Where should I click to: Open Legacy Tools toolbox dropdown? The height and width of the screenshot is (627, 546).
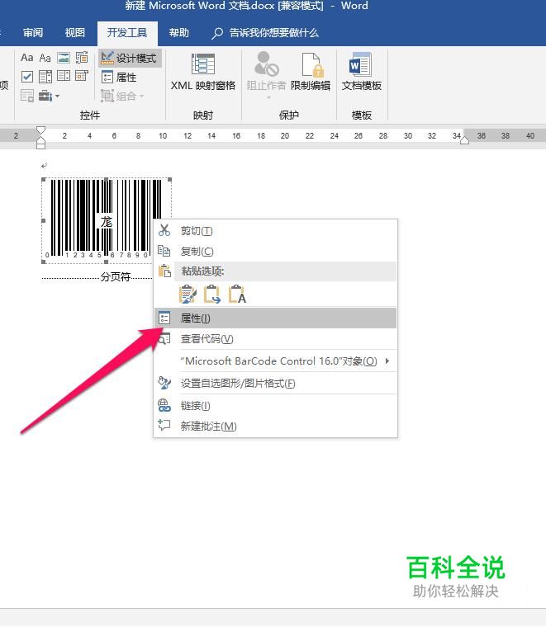click(50, 96)
